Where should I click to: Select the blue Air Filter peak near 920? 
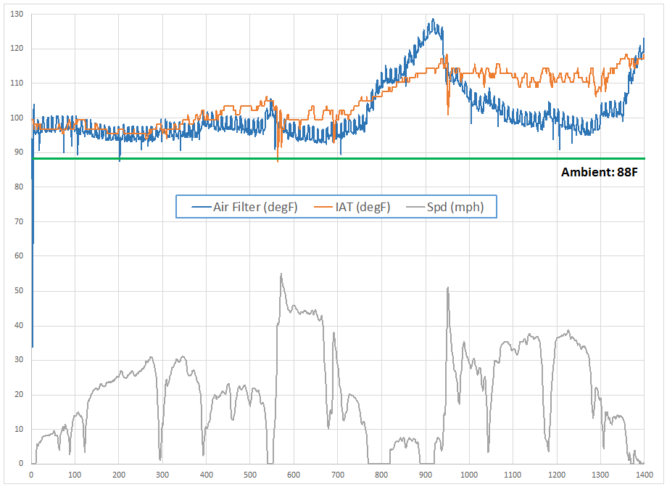click(x=433, y=20)
